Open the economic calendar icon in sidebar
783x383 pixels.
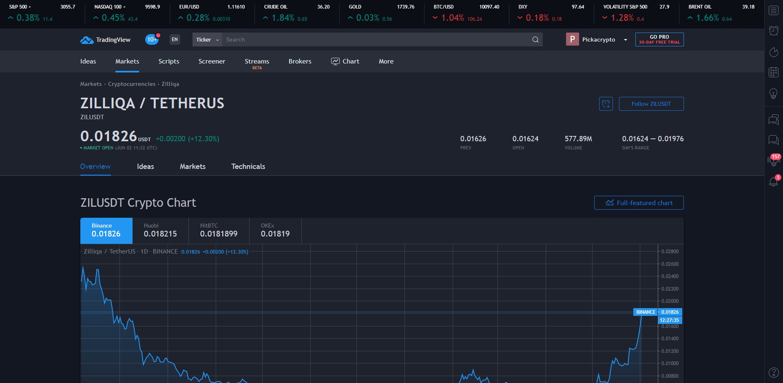click(x=774, y=72)
